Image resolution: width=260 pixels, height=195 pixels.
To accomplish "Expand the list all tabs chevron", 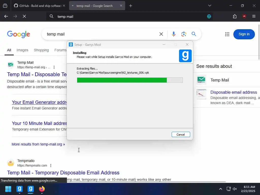I will coord(209,6).
